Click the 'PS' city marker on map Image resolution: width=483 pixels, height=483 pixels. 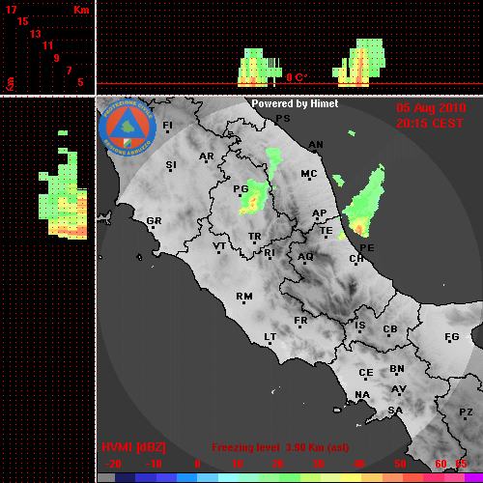click(x=283, y=119)
